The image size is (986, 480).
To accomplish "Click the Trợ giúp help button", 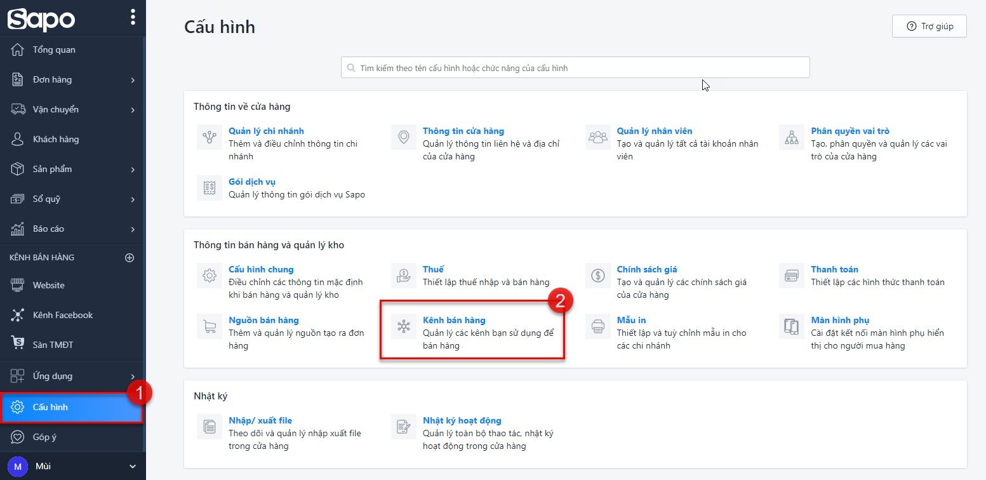I will coord(929,26).
